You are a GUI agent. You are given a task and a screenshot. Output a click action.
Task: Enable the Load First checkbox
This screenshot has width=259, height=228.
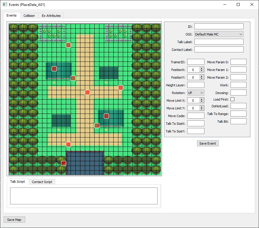click(x=232, y=99)
